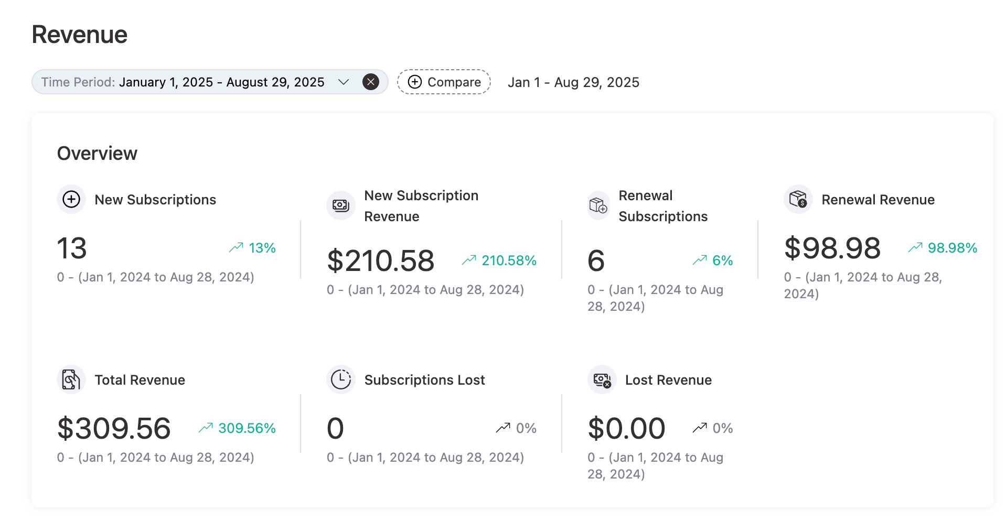Open the Time Period dropdown
Screen dimensions: 1006x522
pyautogui.click(x=210, y=82)
